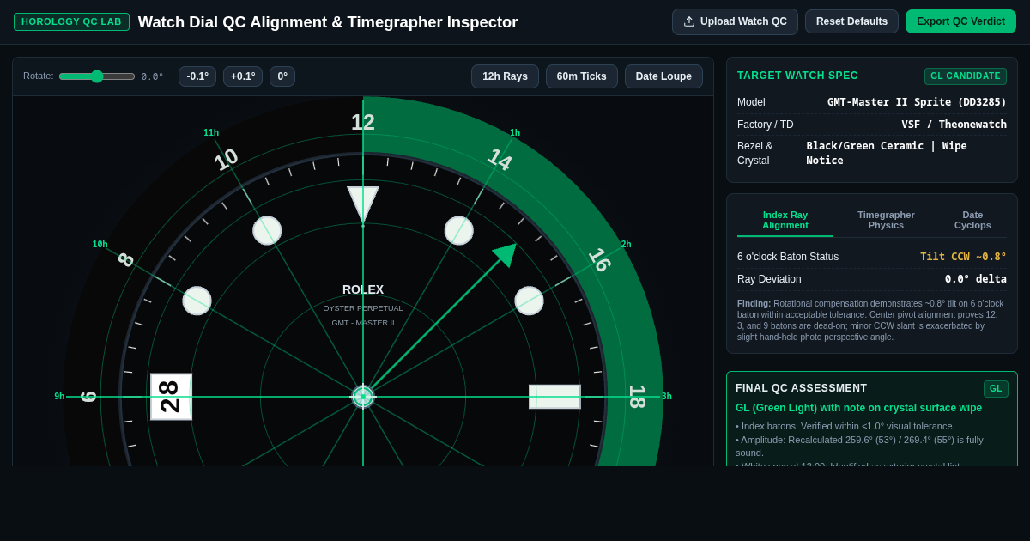1030x541 pixels.
Task: Export the QC verdict
Action: (960, 21)
